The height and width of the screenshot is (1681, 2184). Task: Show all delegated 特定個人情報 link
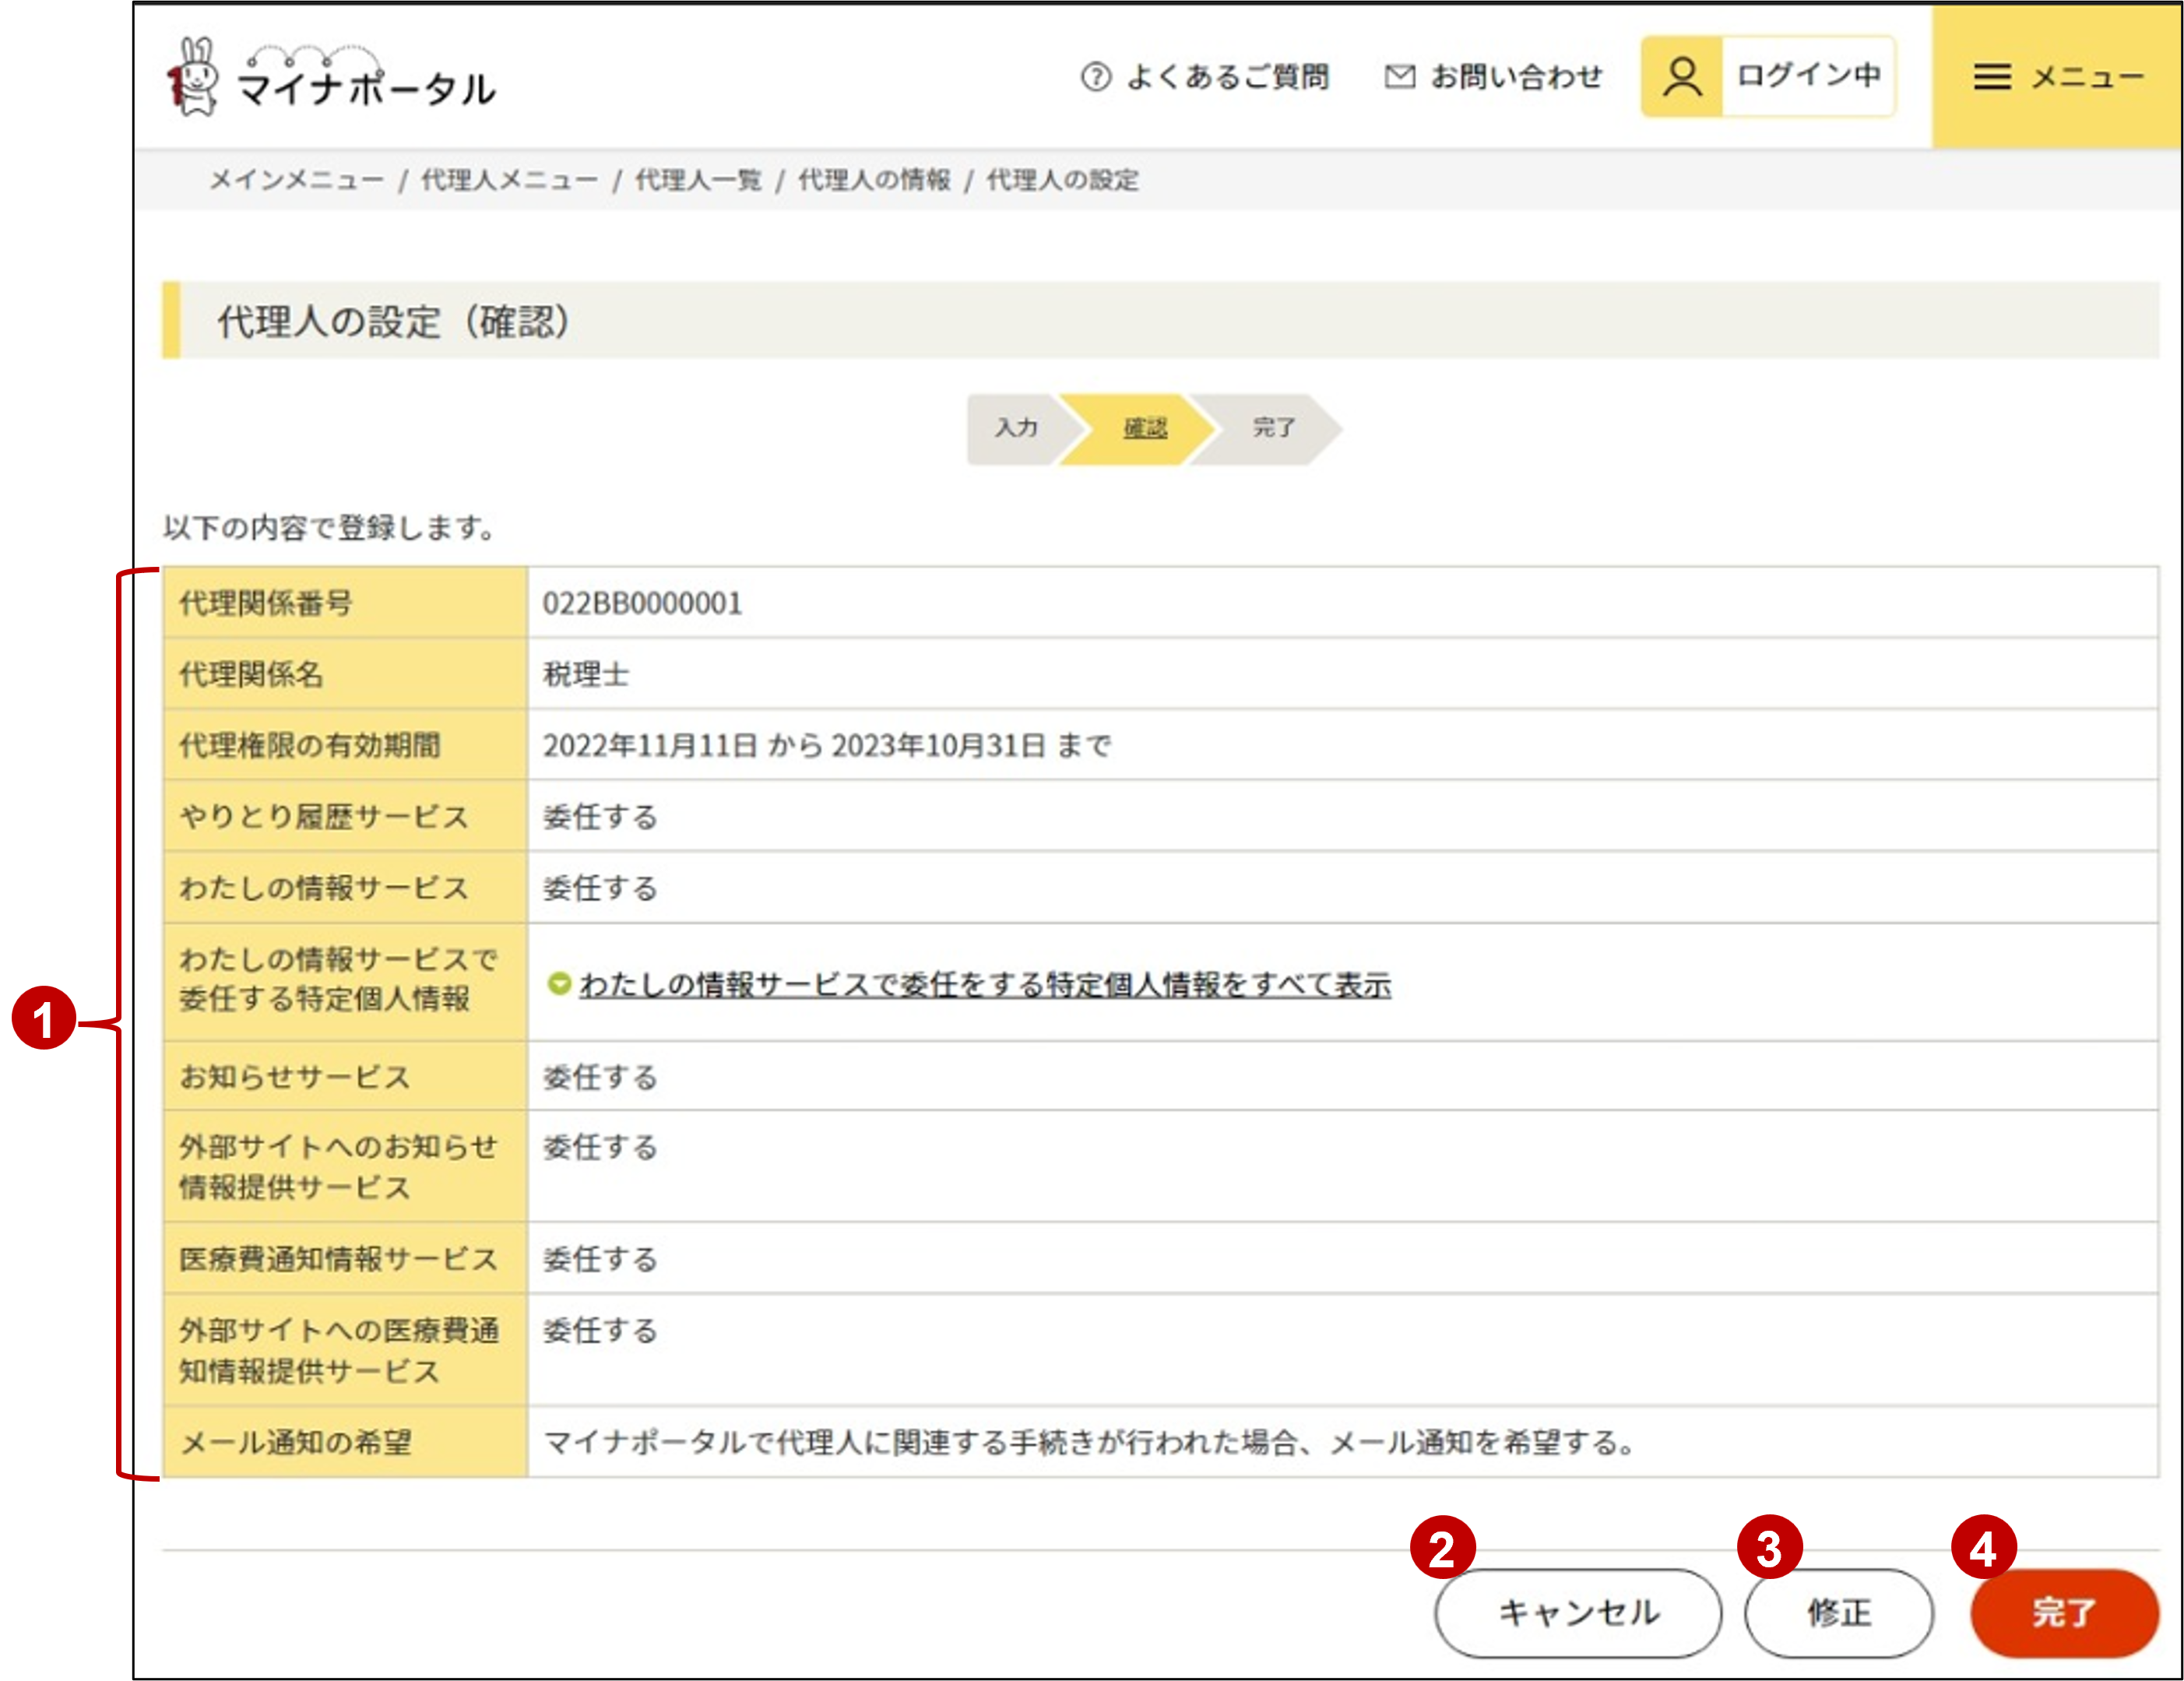[x=985, y=985]
